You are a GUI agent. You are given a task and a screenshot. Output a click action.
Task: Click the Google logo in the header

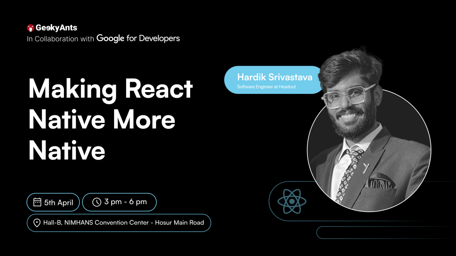coord(110,38)
